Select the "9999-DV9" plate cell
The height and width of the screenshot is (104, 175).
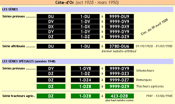119,22
